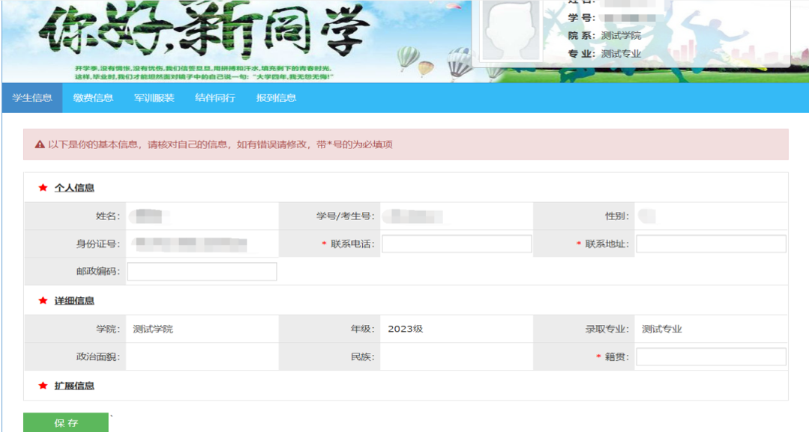
Task: Click the 2023级 grade value
Action: pyautogui.click(x=405, y=329)
